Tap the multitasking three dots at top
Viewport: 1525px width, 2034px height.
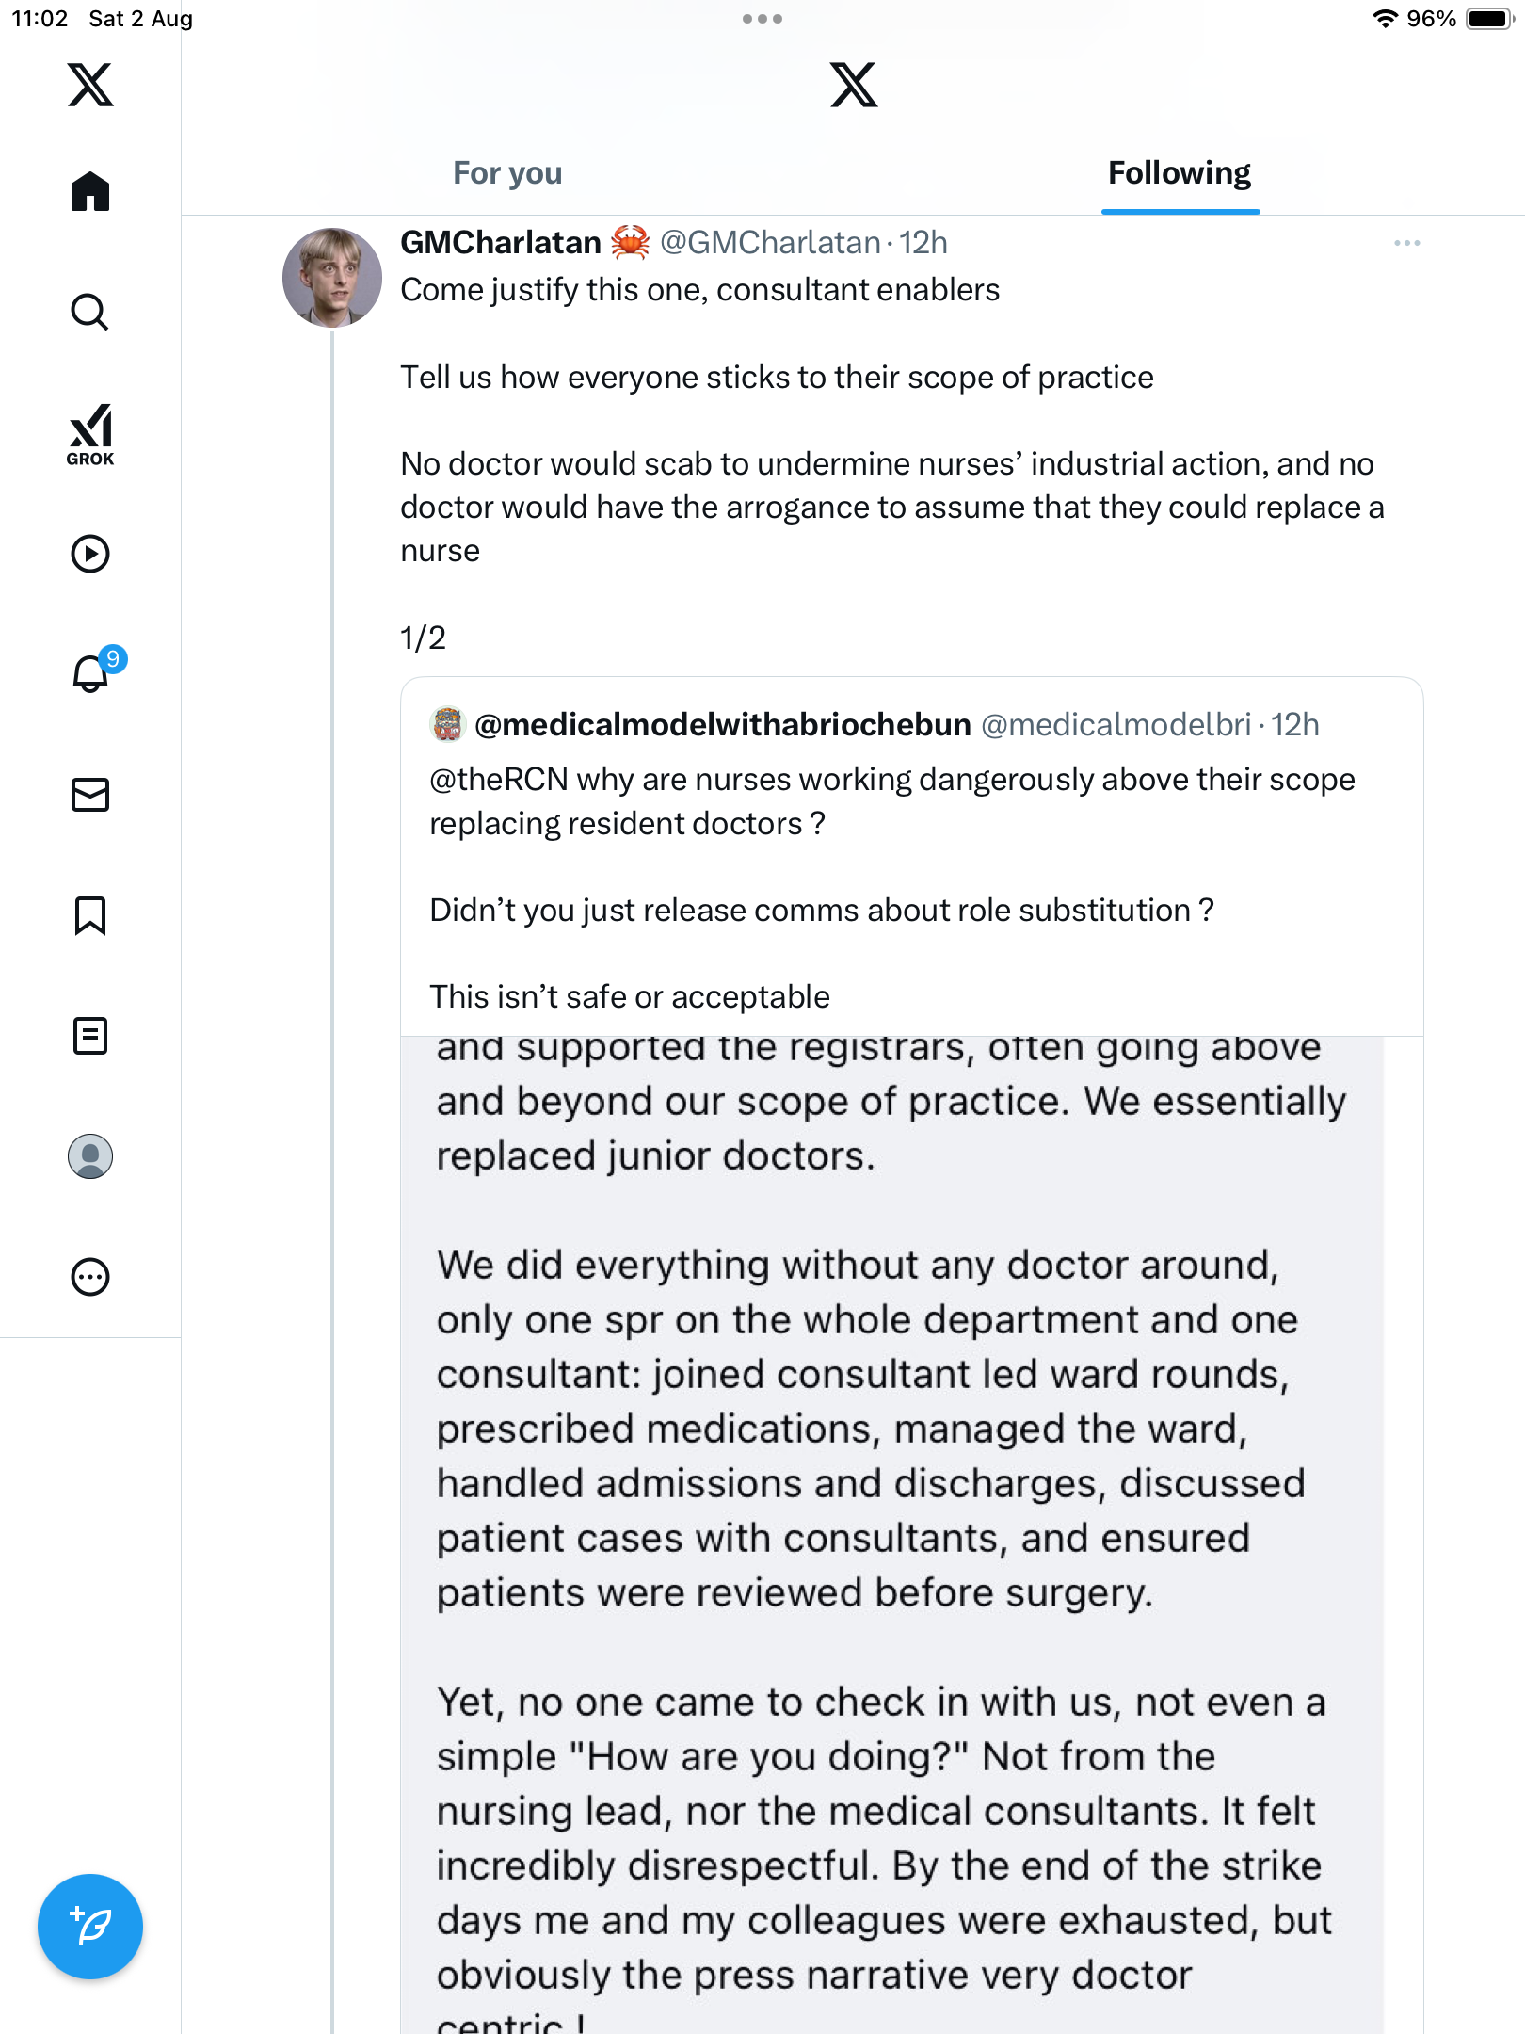[762, 19]
